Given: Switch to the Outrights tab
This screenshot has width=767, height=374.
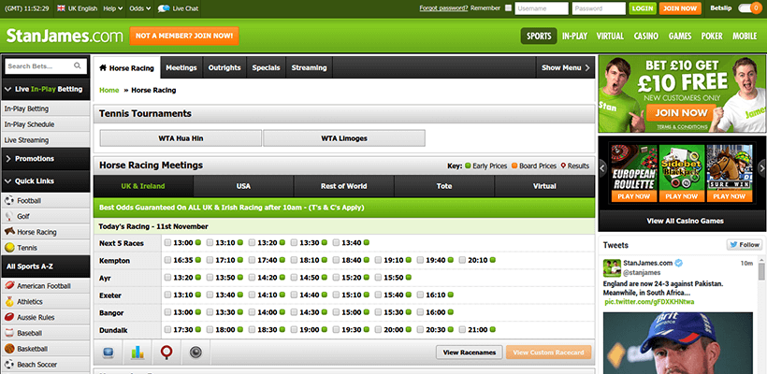Looking at the screenshot, I should pyautogui.click(x=224, y=67).
